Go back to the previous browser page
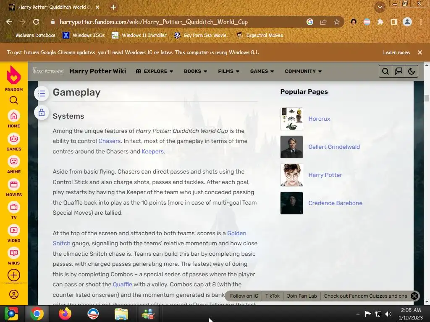The height and width of the screenshot is (322, 430). [9, 22]
